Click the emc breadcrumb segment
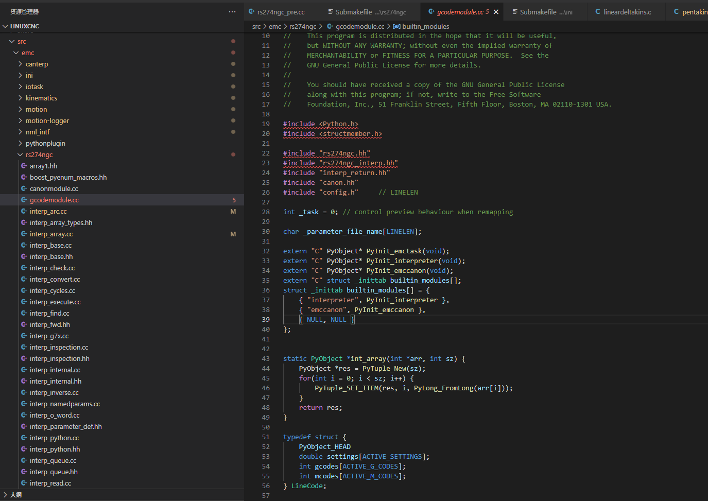The width and height of the screenshot is (708, 501). 275,26
